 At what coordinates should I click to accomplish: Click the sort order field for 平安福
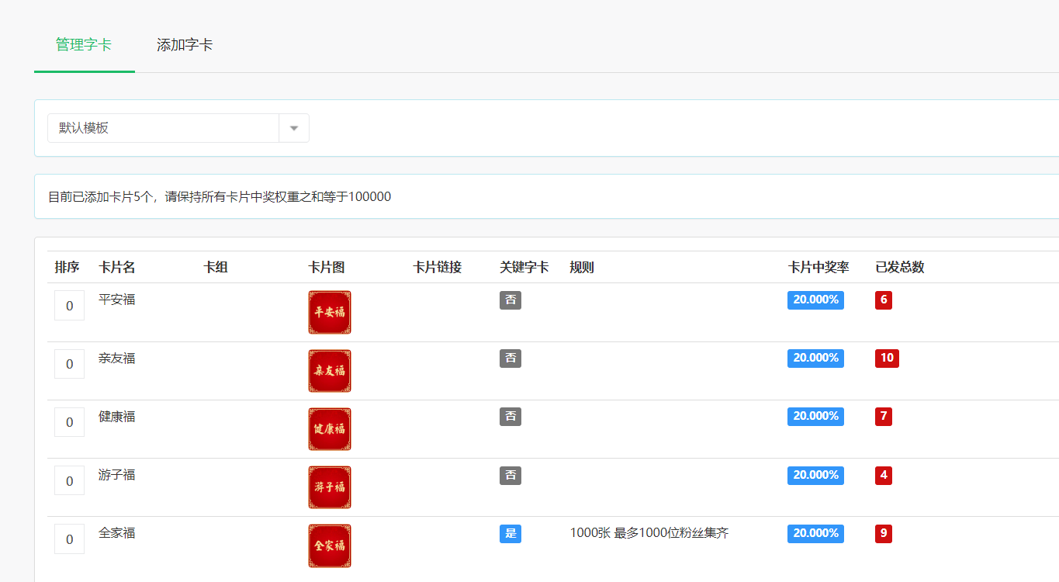[69, 306]
